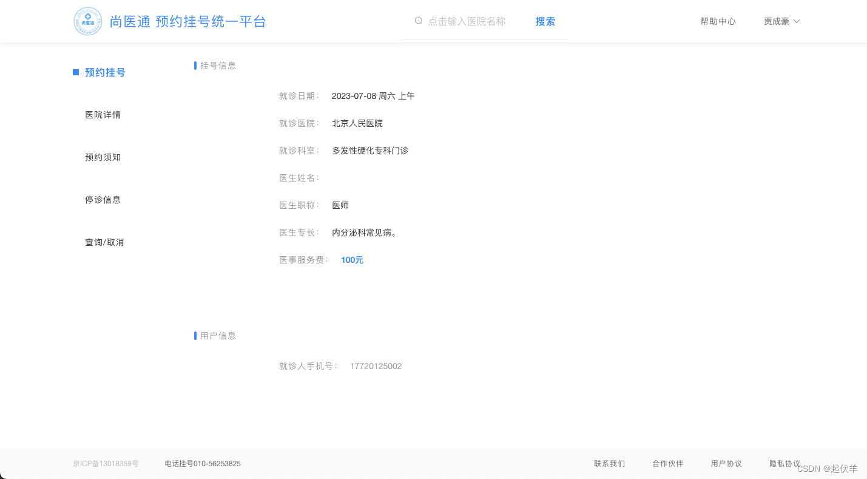Viewport: 867px width, 479px height.
Task: Click the 挂号信息 section heading
Action: (218, 66)
